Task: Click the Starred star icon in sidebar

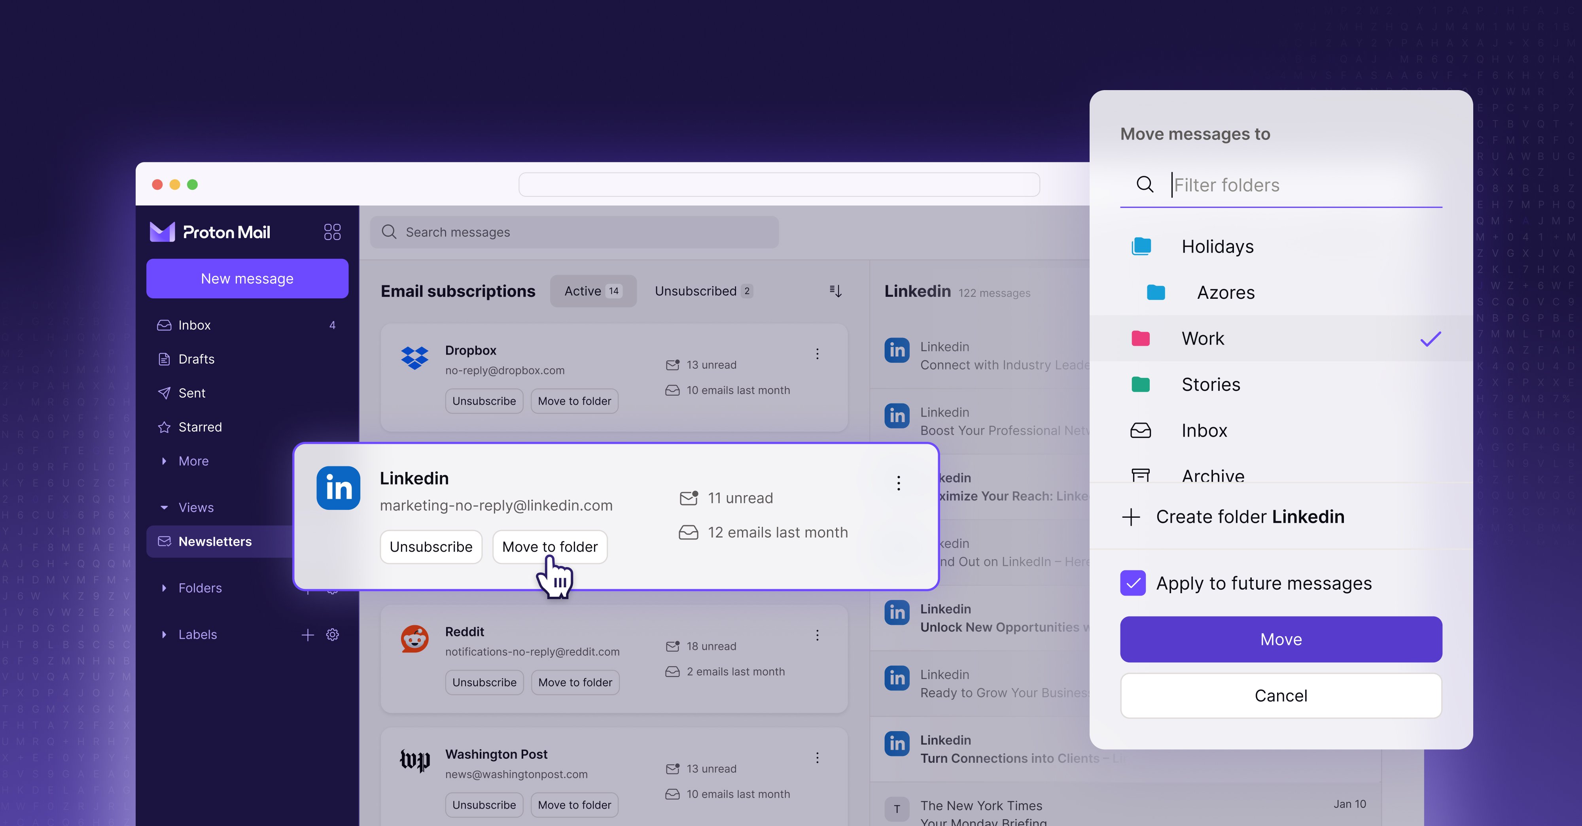Action: 164,427
